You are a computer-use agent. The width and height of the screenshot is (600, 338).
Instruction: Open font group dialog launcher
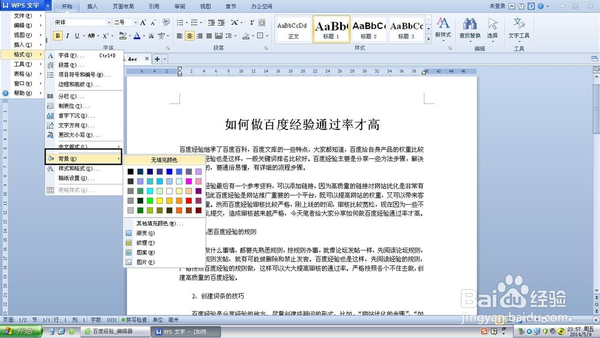pyautogui.click(x=167, y=48)
